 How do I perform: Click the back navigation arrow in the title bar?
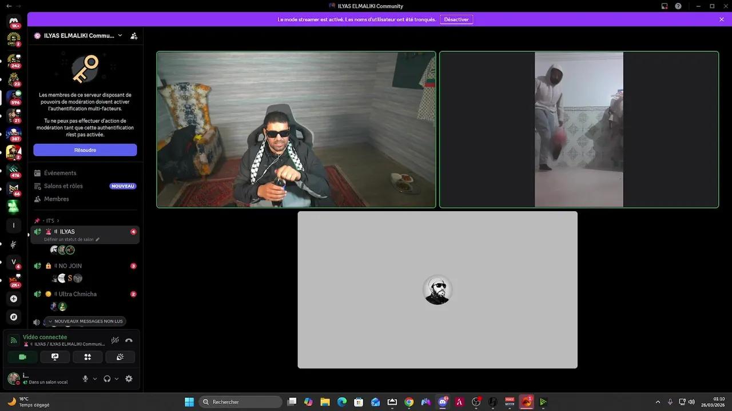(9, 6)
